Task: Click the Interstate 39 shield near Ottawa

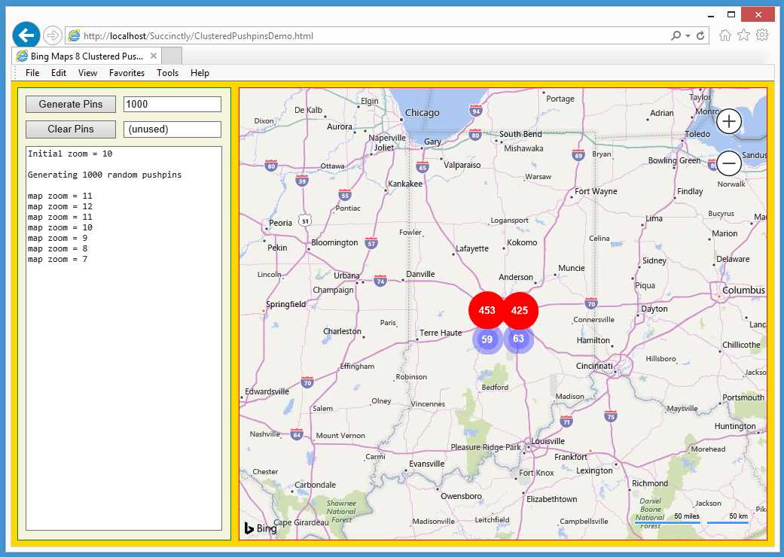Action: click(x=301, y=181)
